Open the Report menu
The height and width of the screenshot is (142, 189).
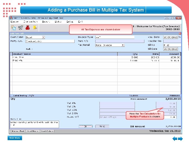[x=46, y=22]
